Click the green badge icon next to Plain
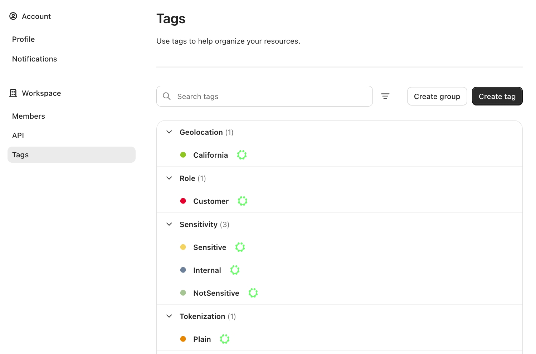Screen dimensions: 536x354 pos(225,339)
